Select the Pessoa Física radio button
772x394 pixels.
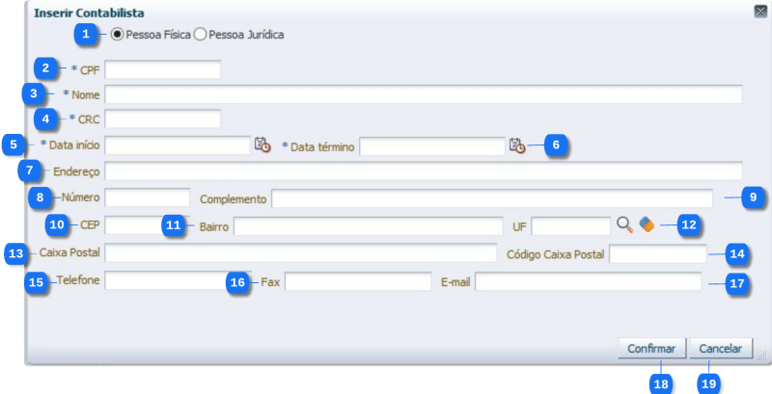point(117,35)
